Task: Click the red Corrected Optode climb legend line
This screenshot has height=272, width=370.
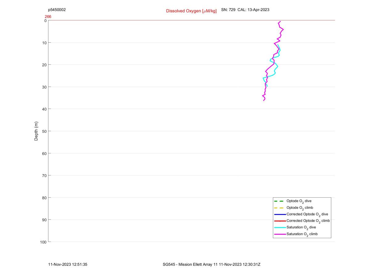Action: tap(280, 221)
